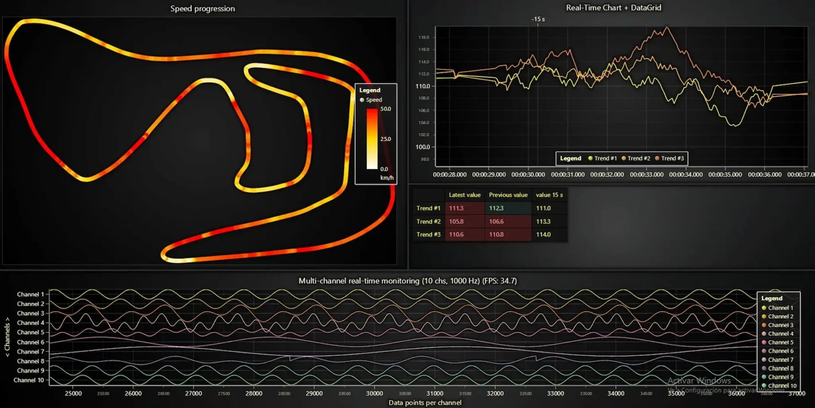Toggle Channel 8 in legend box

point(777,369)
